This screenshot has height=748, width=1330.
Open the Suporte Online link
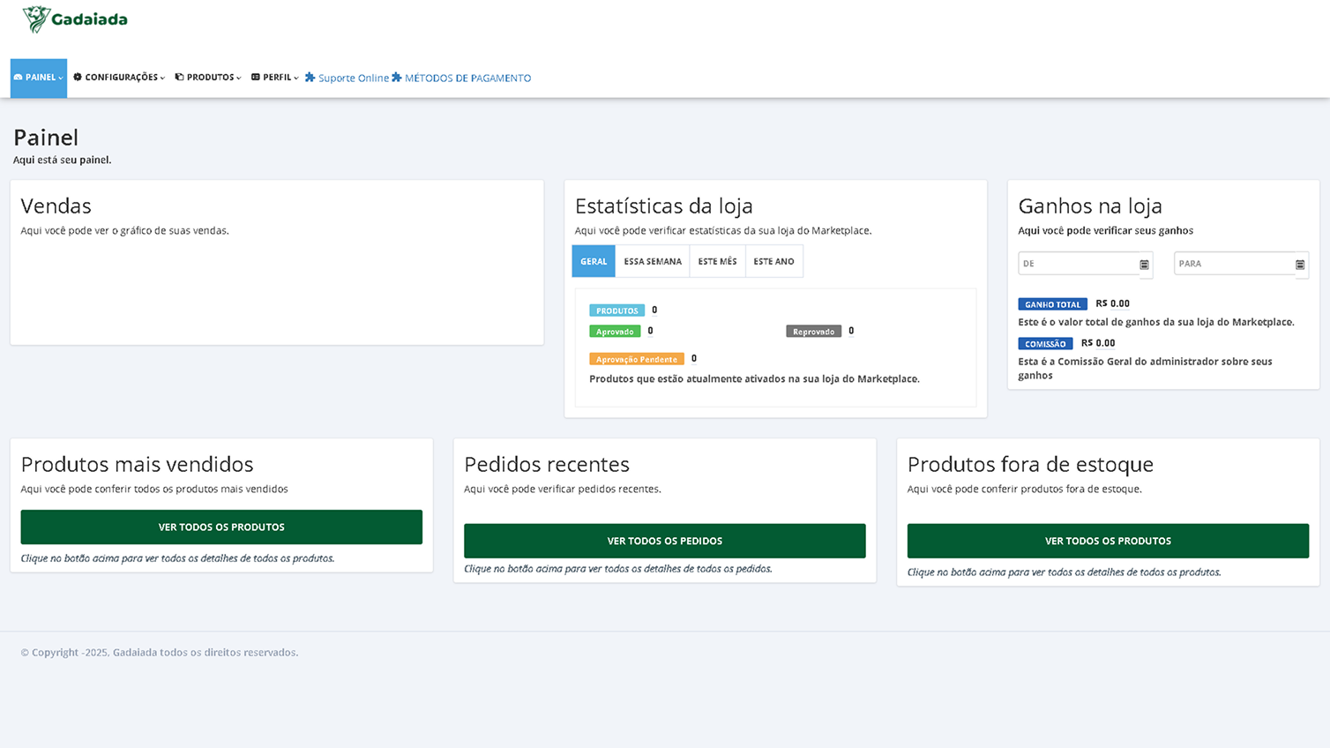(x=353, y=79)
